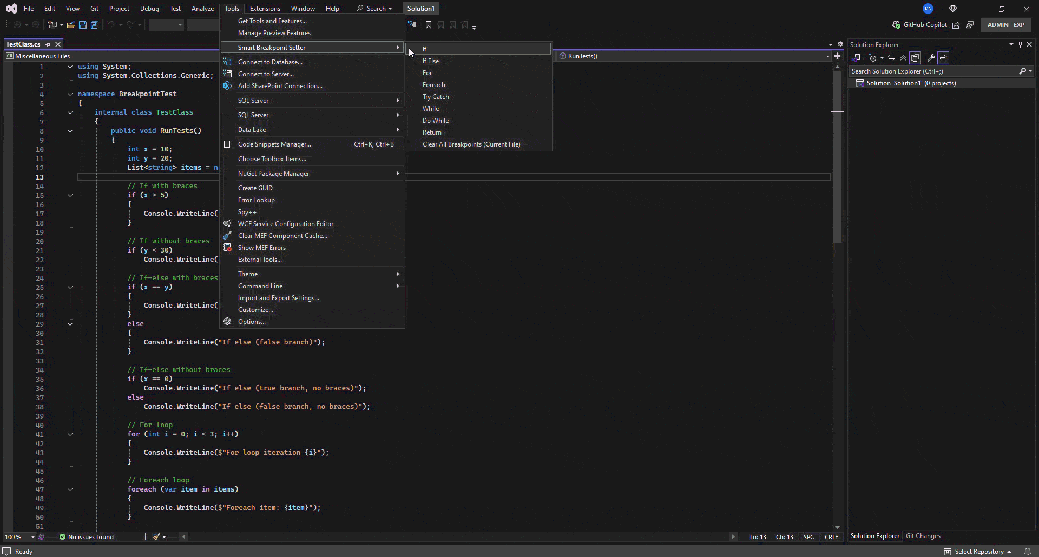
Task: Open Solution Explorer window options arrow
Action: (1011, 45)
